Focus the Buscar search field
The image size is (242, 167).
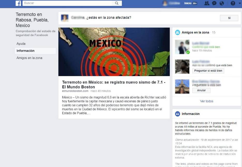tap(67, 3)
